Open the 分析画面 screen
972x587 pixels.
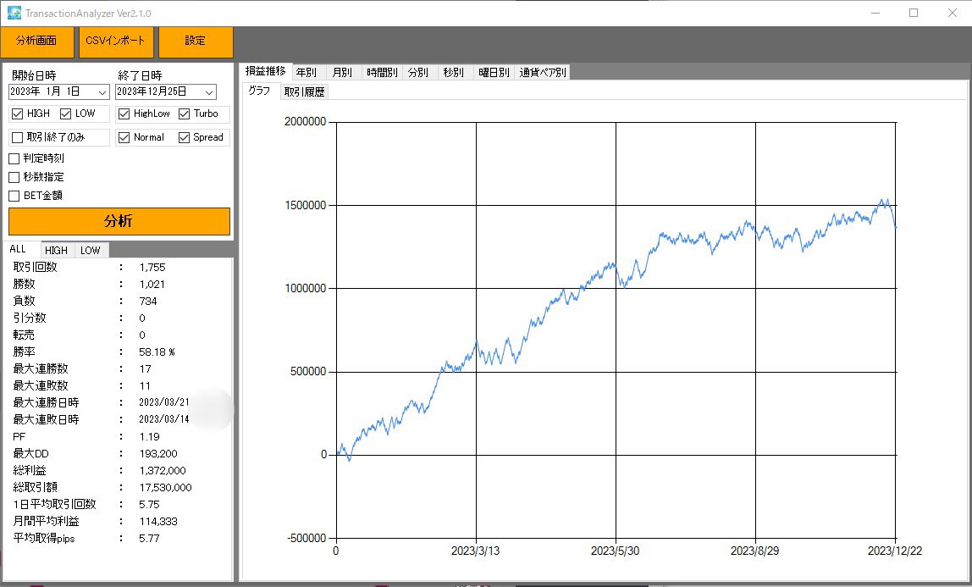click(x=36, y=42)
